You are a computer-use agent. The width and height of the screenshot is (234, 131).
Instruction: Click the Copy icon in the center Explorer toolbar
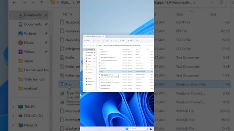click(x=98, y=40)
